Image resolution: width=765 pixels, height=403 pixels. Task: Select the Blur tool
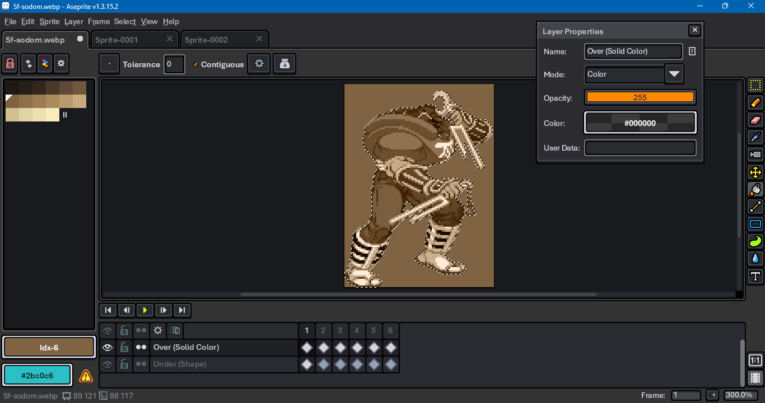[755, 259]
